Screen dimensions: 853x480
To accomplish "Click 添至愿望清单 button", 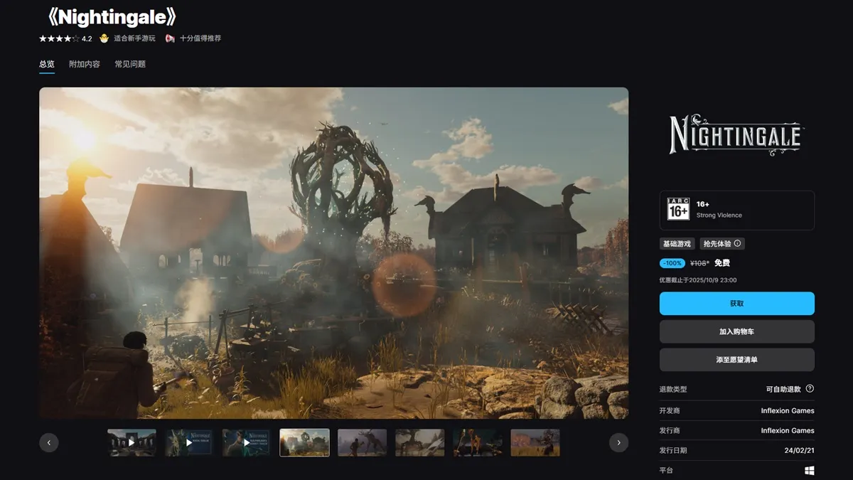I will [736, 360].
